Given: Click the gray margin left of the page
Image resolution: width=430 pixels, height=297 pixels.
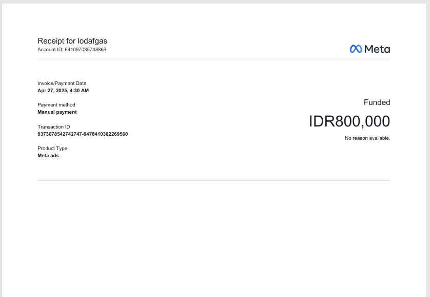Looking at the screenshot, I should tap(1, 154).
